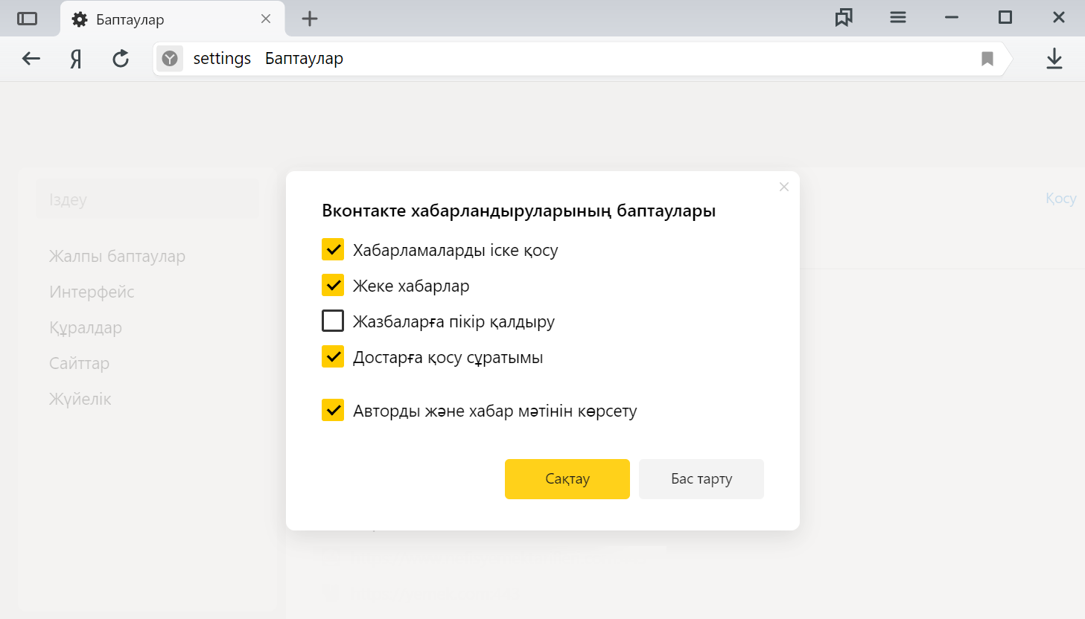This screenshot has height=619, width=1085.
Task: Close the Баптаулар tab
Action: 266,19
